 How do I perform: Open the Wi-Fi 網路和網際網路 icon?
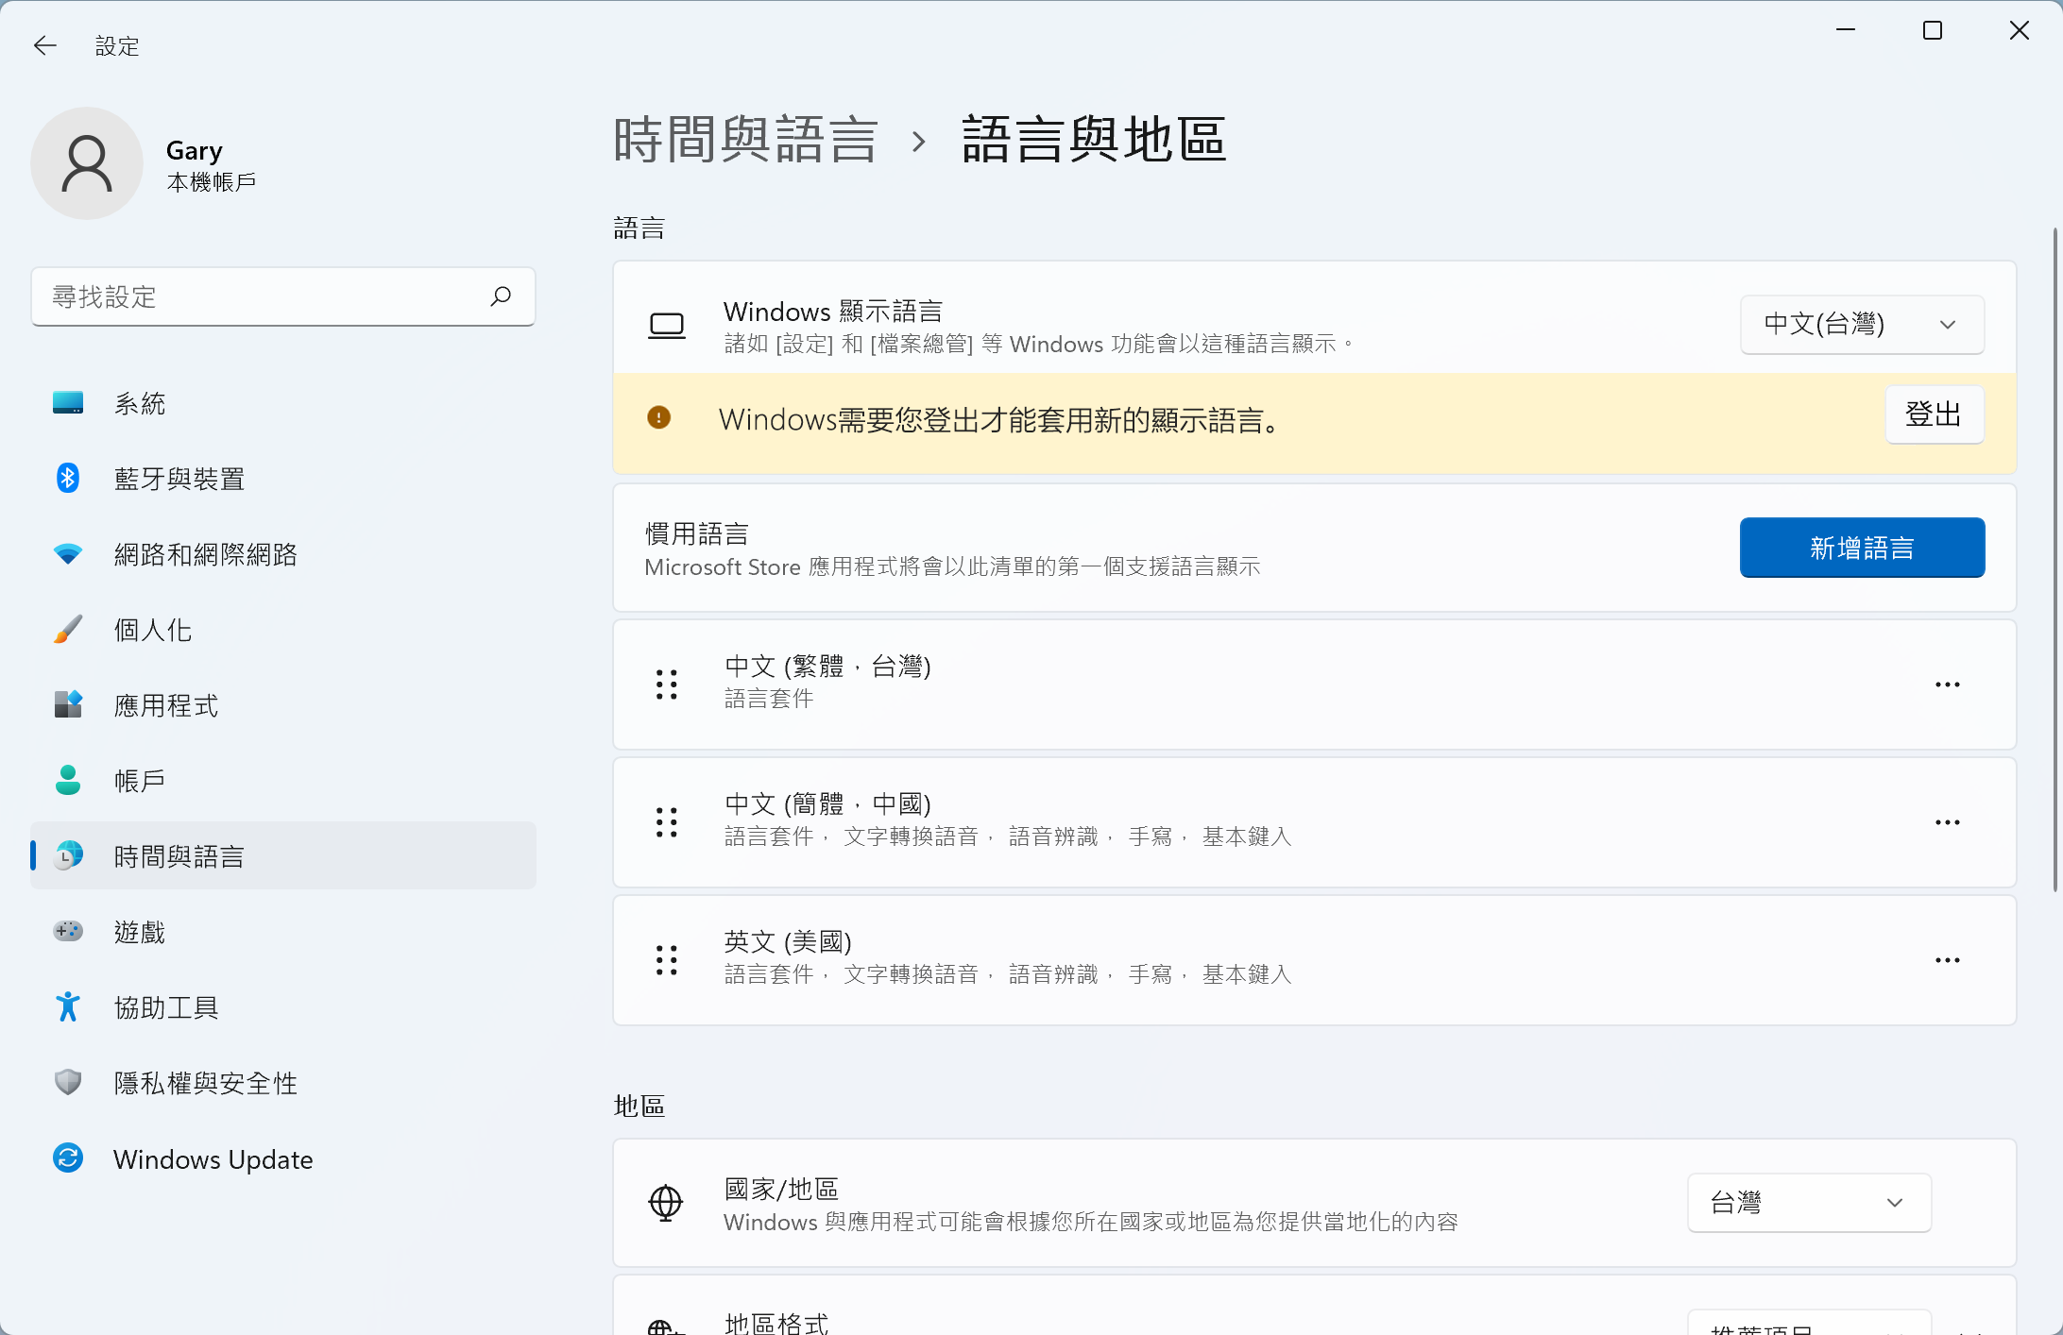[x=68, y=554]
